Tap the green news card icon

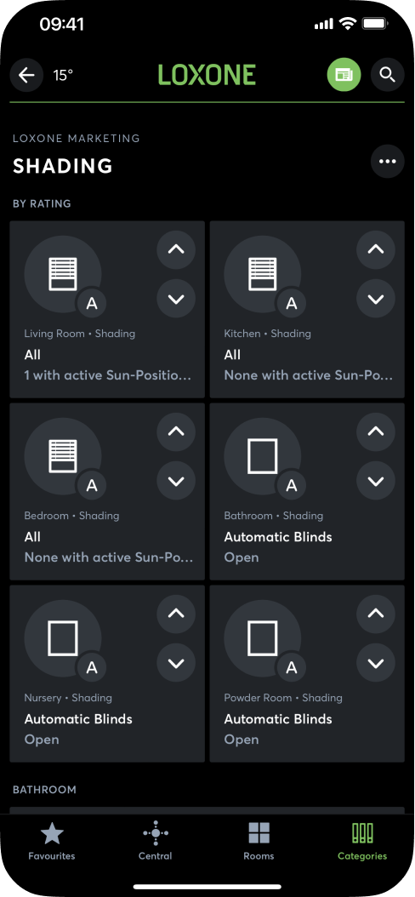tap(344, 75)
